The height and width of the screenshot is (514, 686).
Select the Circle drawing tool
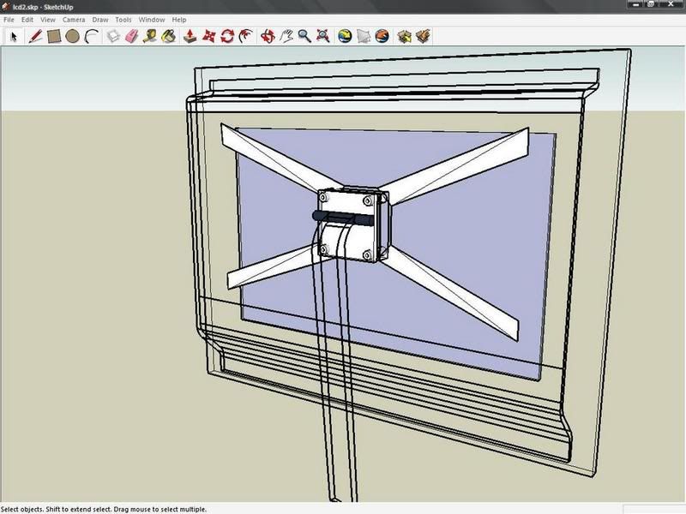[73, 36]
